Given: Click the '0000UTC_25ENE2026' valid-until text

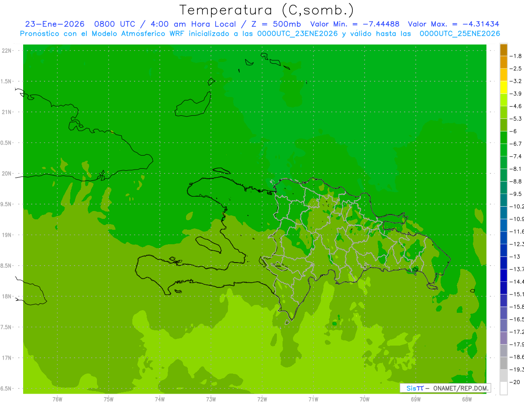Looking at the screenshot, I should coord(460,34).
